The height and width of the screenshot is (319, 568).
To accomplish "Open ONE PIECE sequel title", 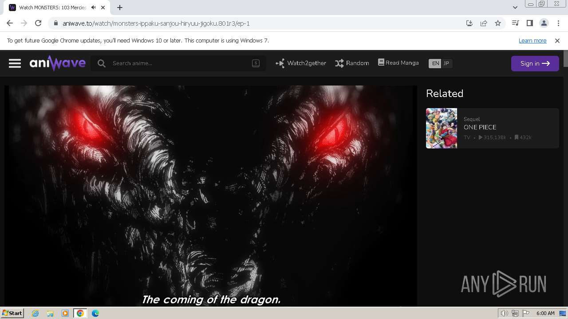I will pyautogui.click(x=480, y=127).
